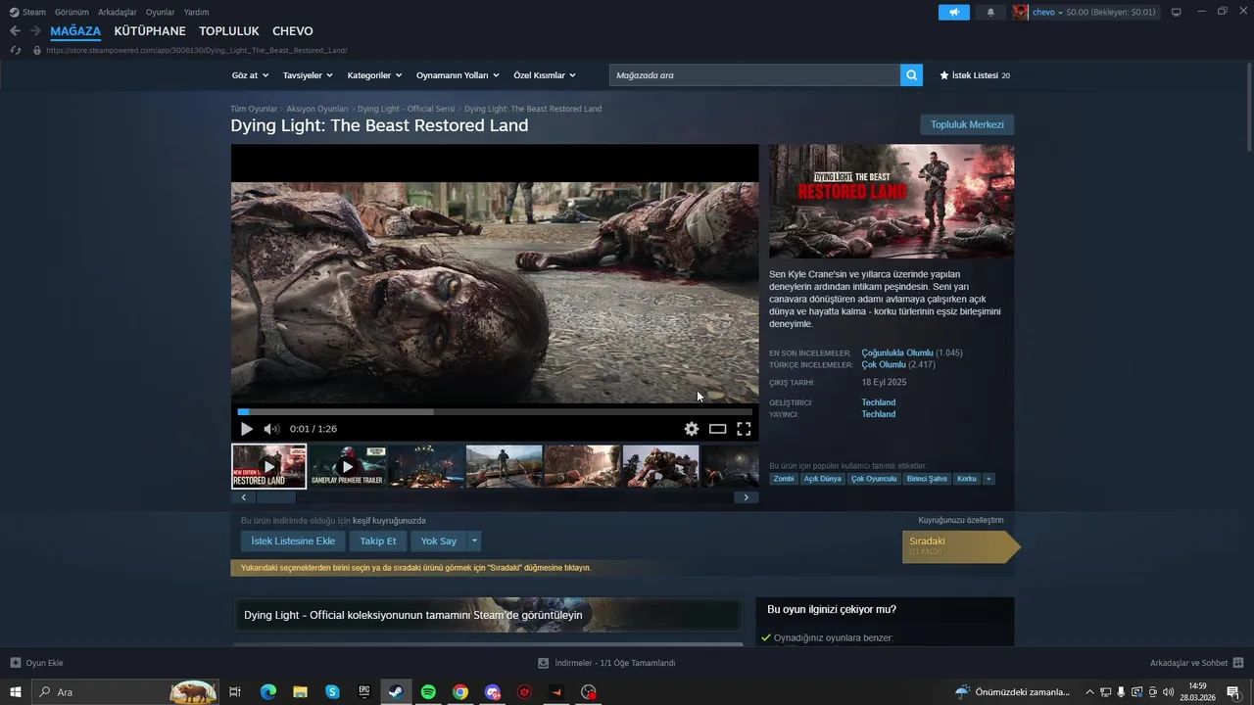Focus the Mağazada ara search field
The image size is (1254, 705).
click(754, 75)
